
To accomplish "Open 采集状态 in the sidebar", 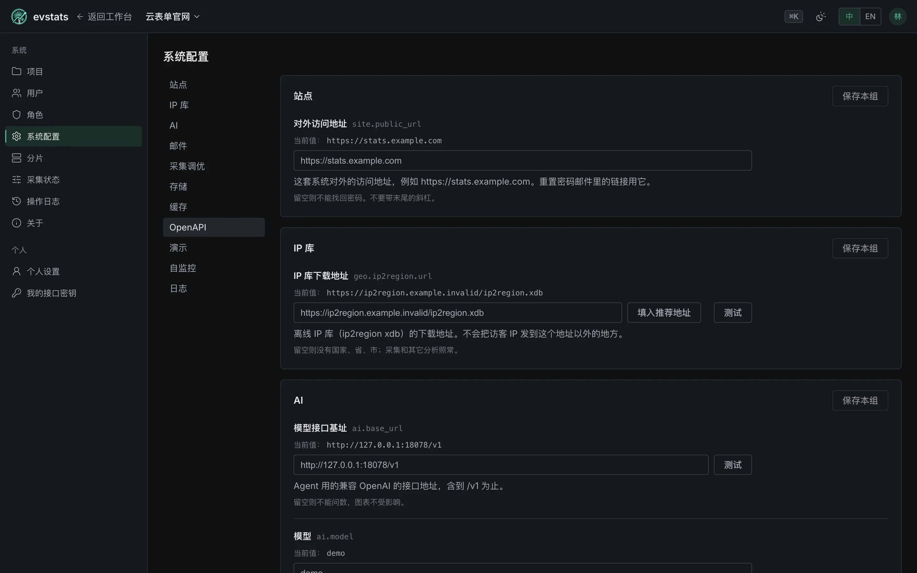I will coord(74,179).
